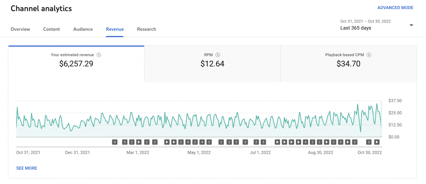Click the rightmost marker labeled 3
This screenshot has height=184, width=426.
coord(369,142)
